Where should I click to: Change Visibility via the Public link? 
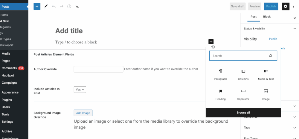pos(273,39)
